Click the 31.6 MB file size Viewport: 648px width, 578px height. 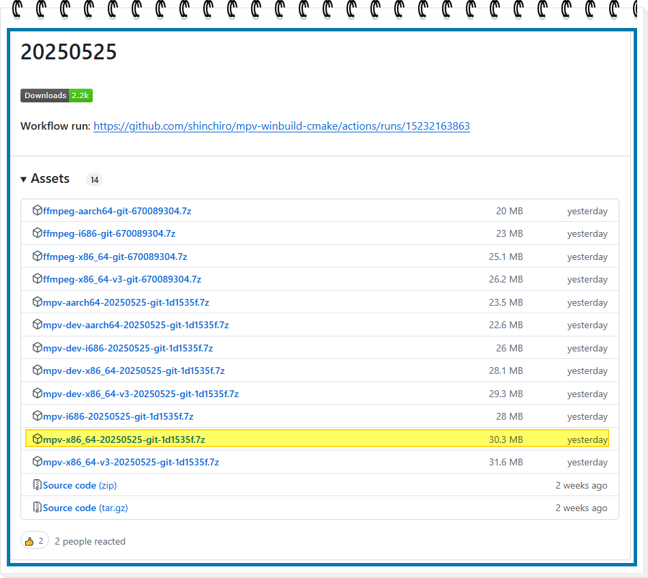[x=506, y=462]
